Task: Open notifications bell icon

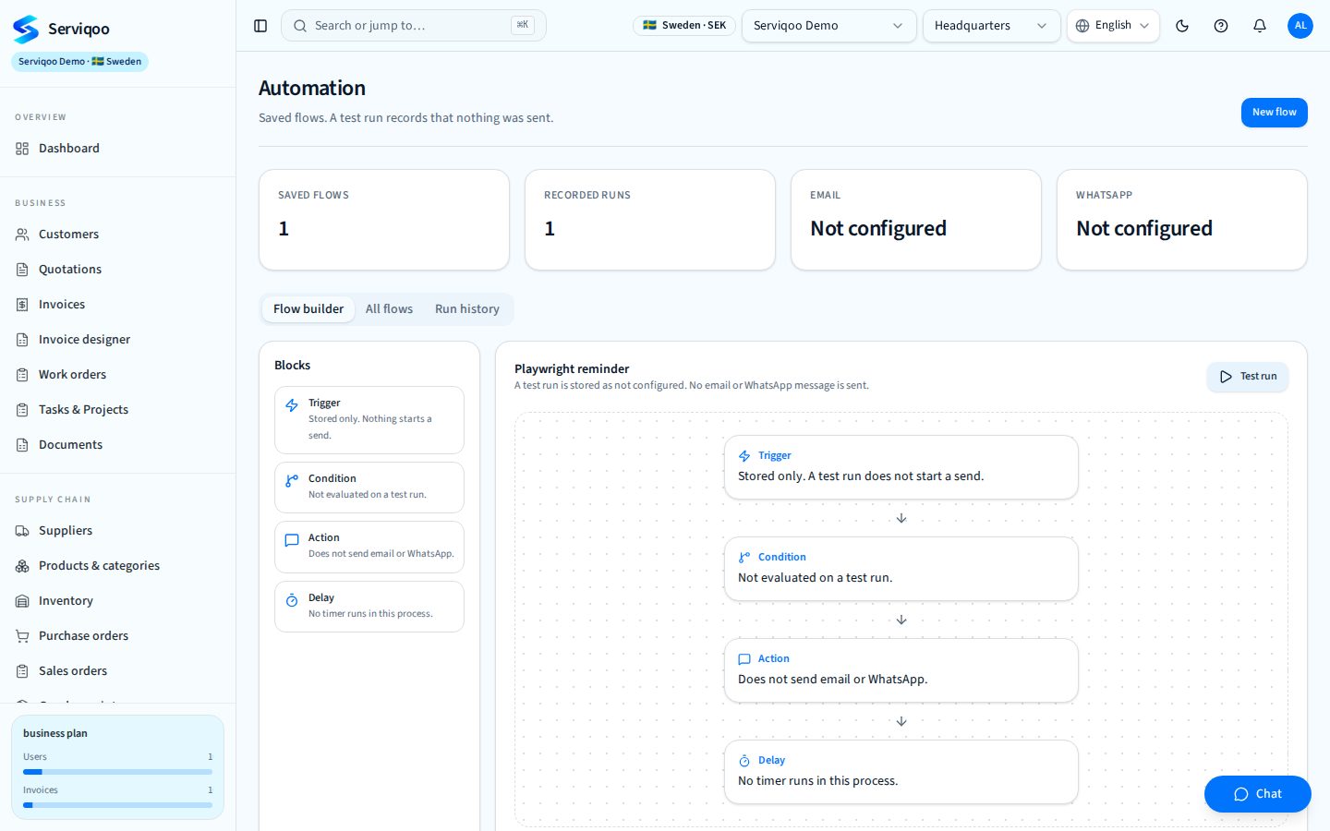Action: click(x=1260, y=26)
